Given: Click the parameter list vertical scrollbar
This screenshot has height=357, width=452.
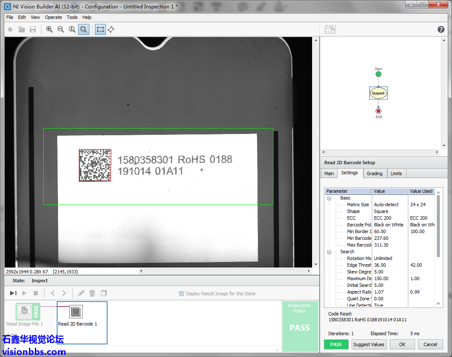Looking at the screenshot, I should [438, 227].
